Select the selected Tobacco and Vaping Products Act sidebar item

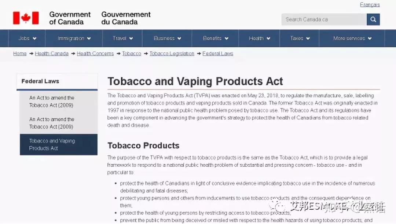(59, 144)
